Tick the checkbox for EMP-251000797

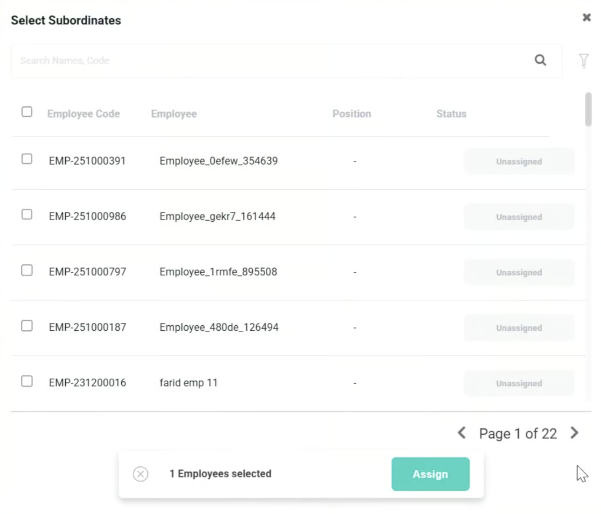click(x=27, y=270)
